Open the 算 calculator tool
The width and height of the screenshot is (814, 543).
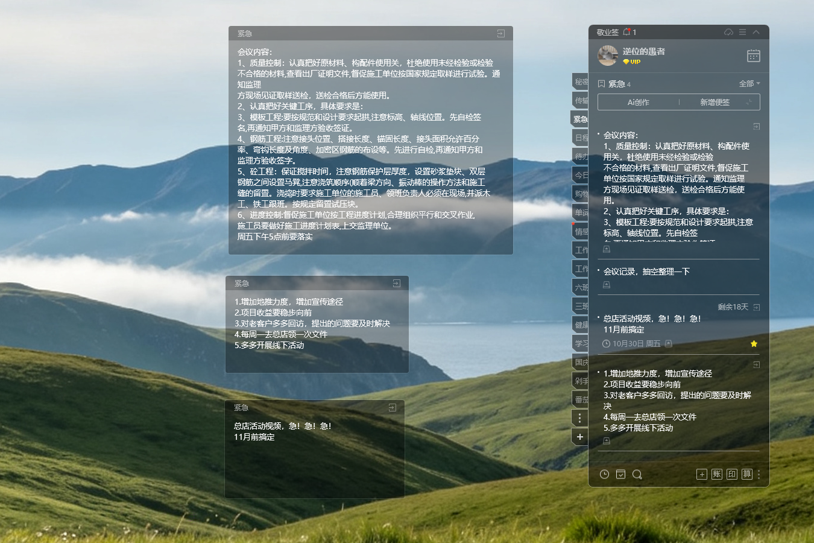[746, 474]
